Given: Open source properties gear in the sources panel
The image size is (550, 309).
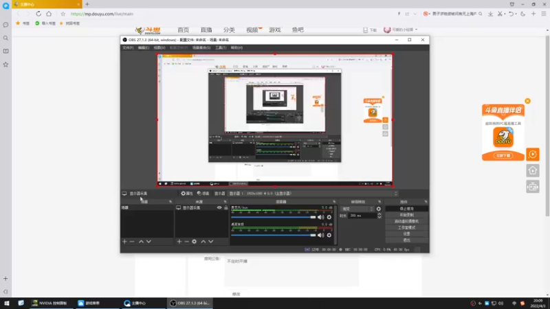Looking at the screenshot, I should 195,242.
